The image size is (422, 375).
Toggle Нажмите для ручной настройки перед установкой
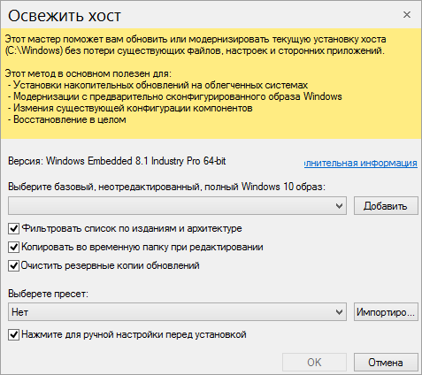(x=13, y=335)
